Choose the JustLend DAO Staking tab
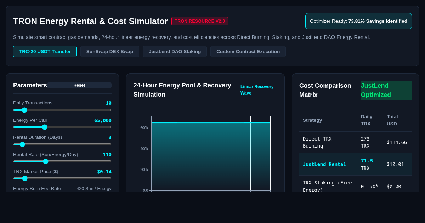This screenshot has height=223, width=425. click(175, 51)
